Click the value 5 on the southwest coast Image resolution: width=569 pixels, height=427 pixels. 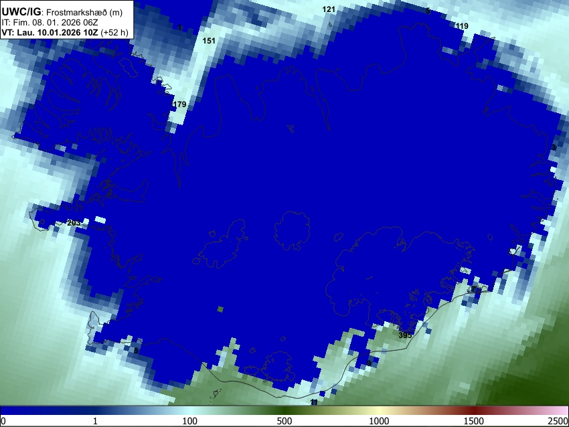[x=136, y=351]
